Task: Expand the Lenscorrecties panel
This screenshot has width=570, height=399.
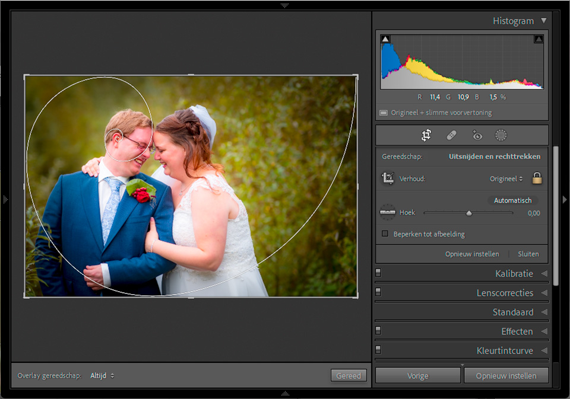Action: pos(544,293)
